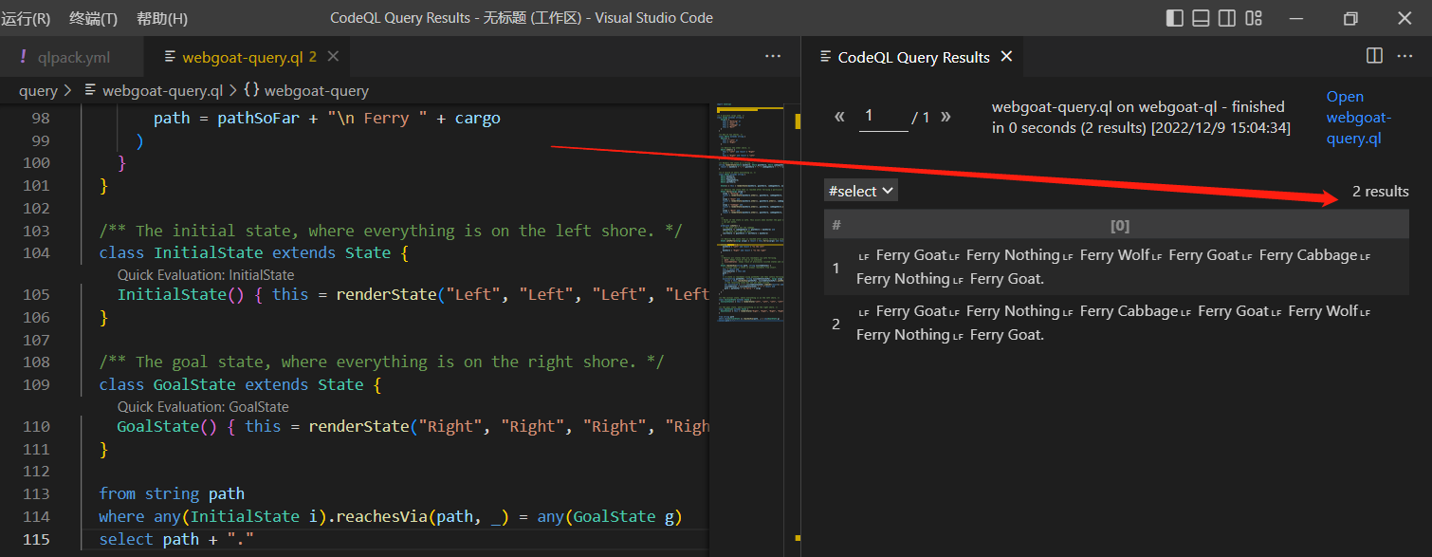This screenshot has height=557, width=1432.
Task: Open the 终端(T) menu
Action: 94,18
